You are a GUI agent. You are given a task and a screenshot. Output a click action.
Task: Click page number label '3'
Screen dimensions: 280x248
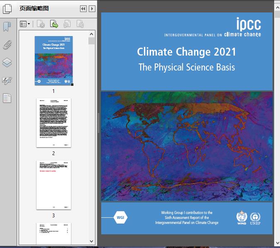[54, 216]
